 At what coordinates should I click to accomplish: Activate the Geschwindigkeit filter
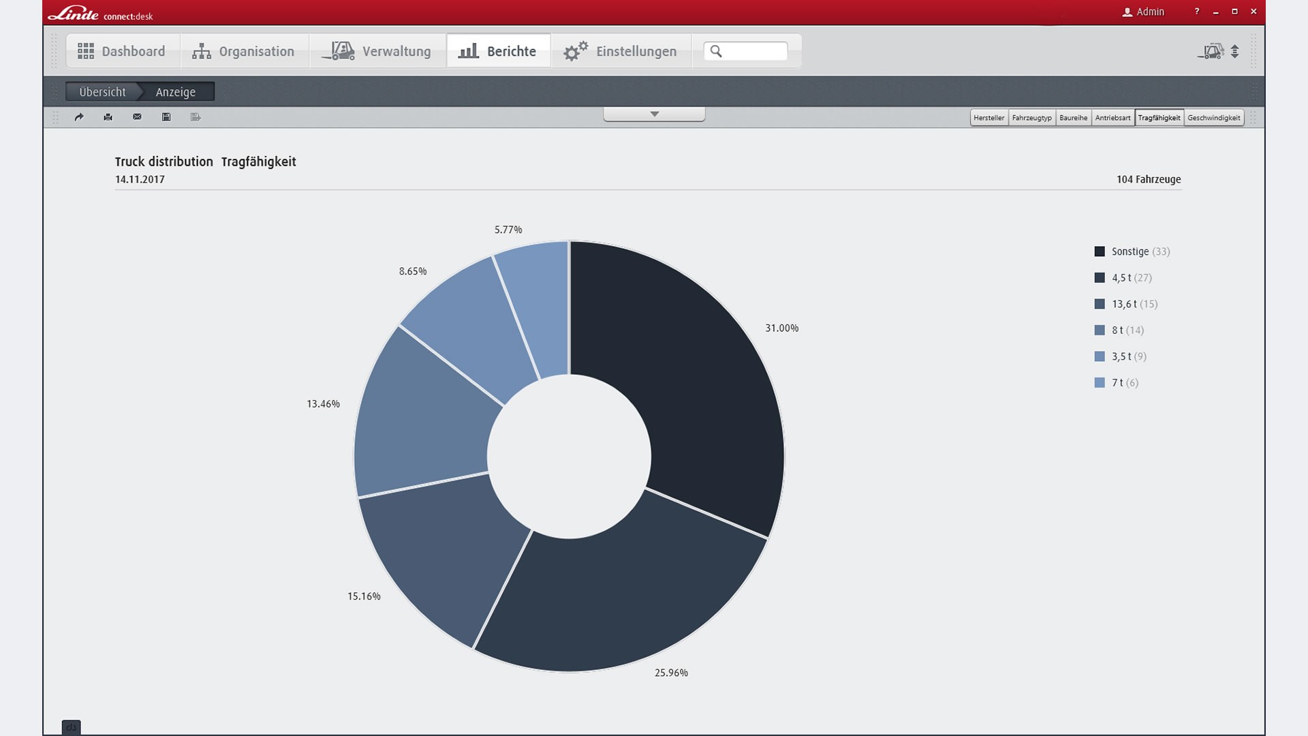click(x=1214, y=117)
